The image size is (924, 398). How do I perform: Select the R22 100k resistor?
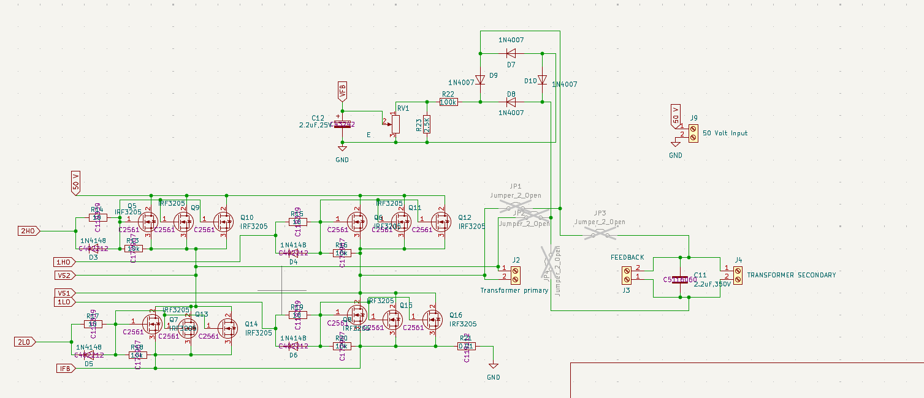pos(448,102)
